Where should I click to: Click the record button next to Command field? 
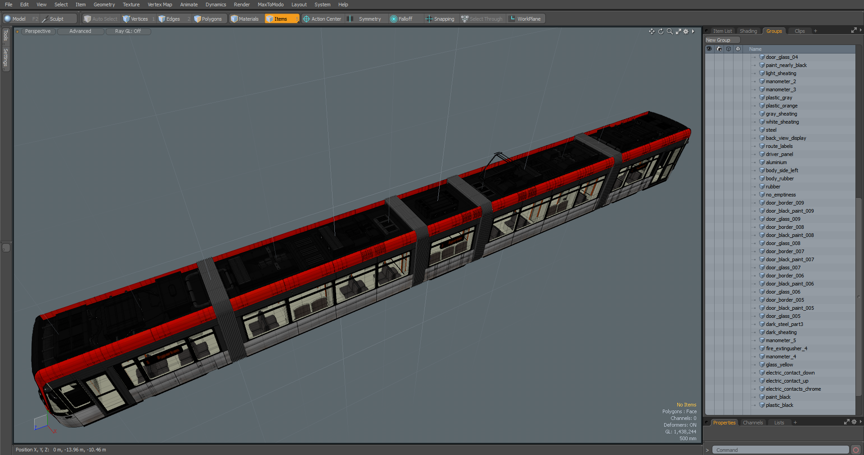tap(856, 450)
